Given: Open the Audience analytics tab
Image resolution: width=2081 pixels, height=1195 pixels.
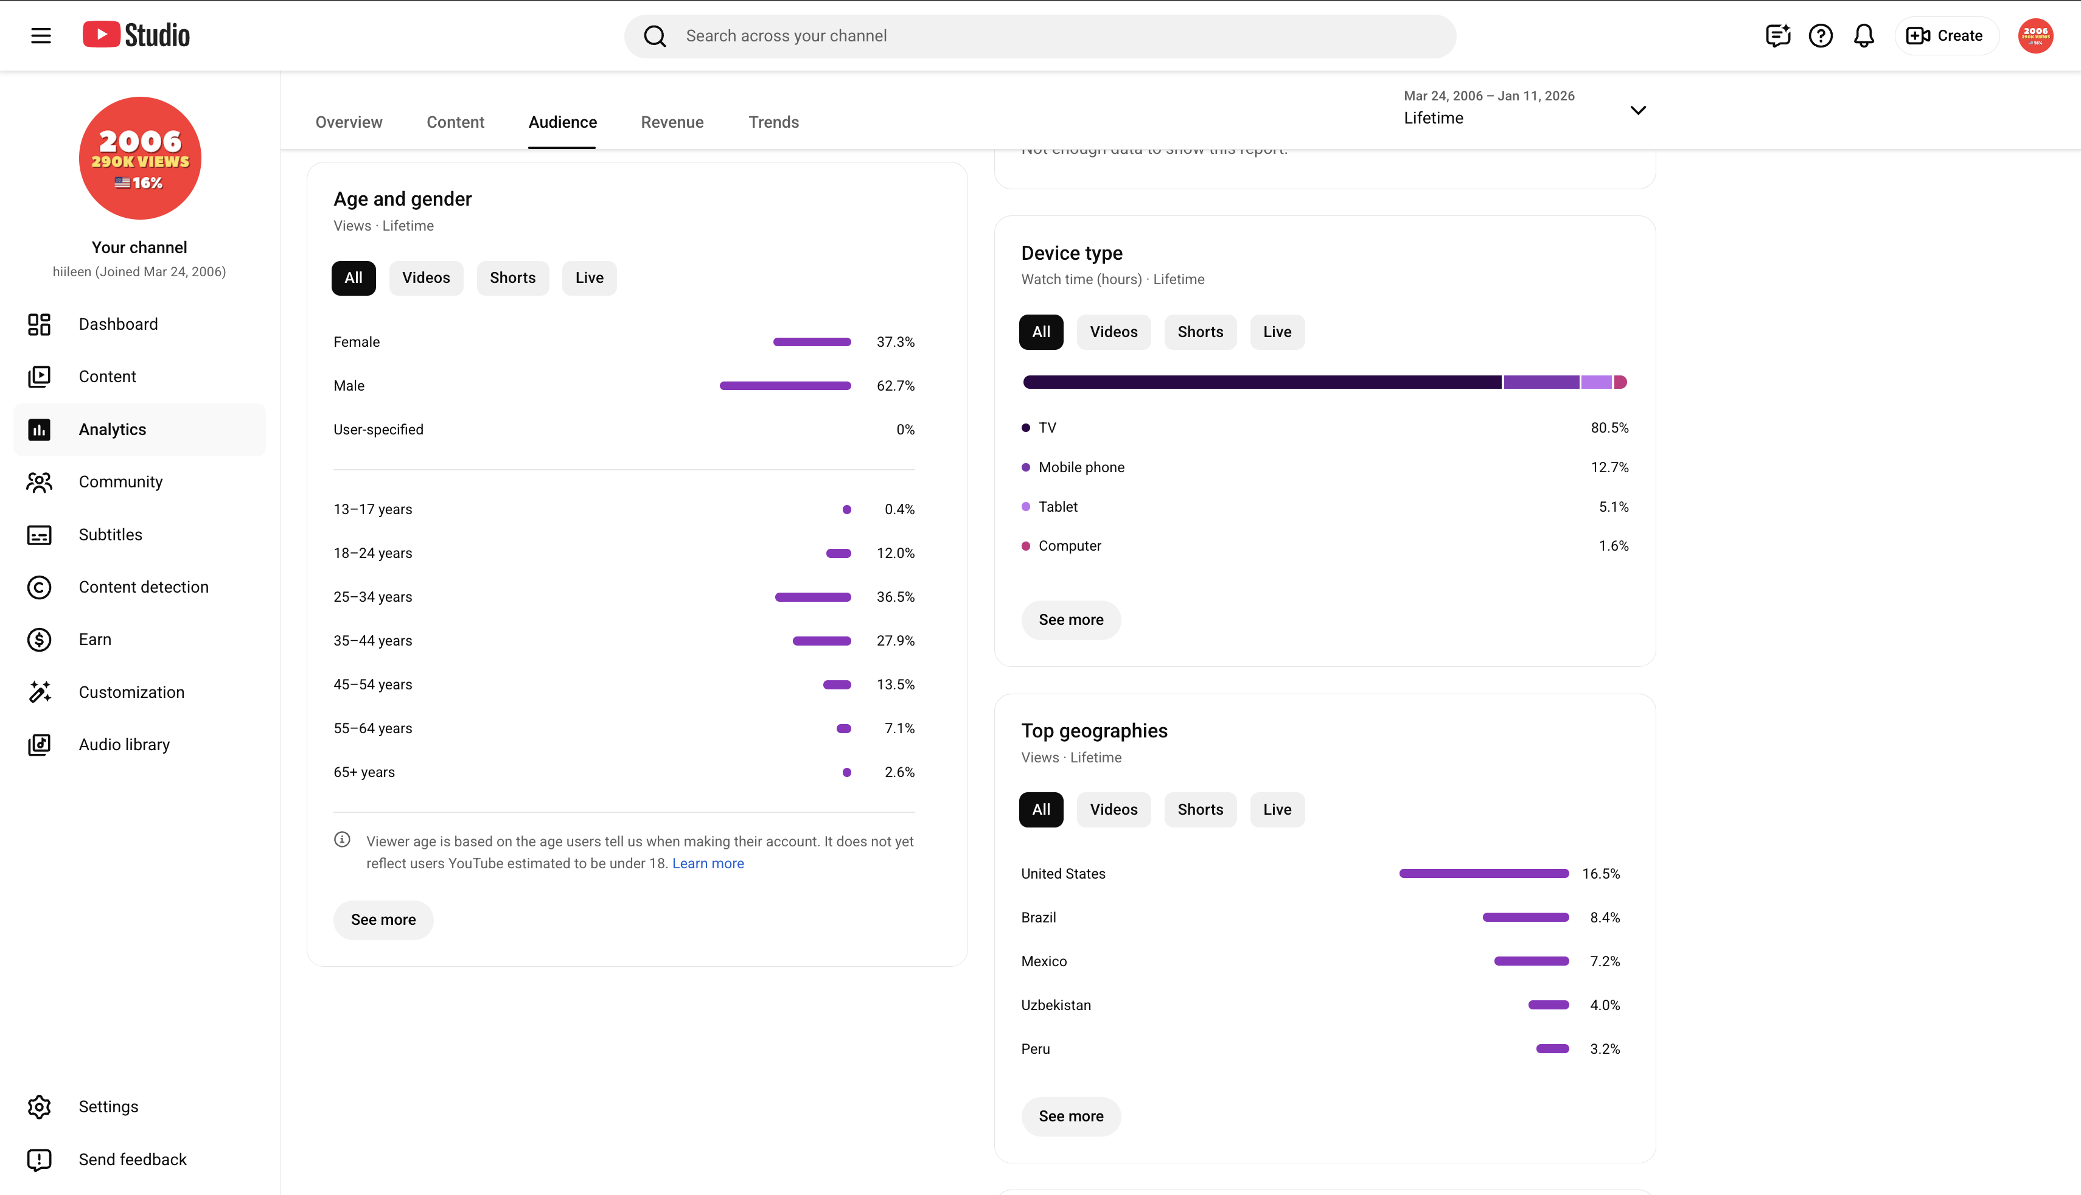Looking at the screenshot, I should [563, 122].
